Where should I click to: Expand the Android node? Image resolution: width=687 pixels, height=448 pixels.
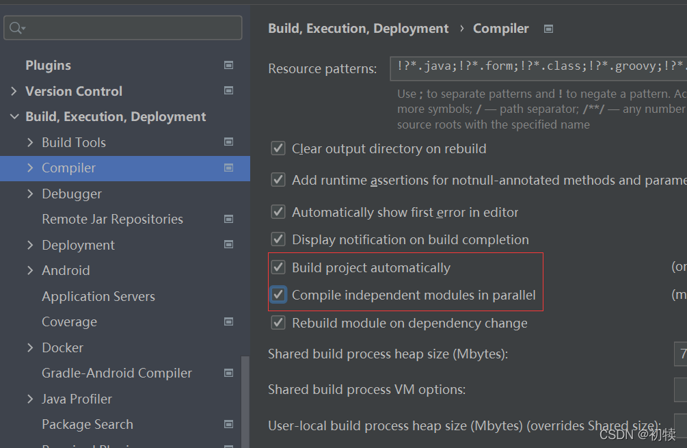coord(30,270)
